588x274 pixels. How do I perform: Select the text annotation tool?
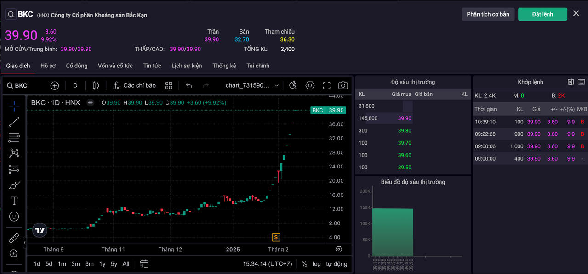click(14, 201)
